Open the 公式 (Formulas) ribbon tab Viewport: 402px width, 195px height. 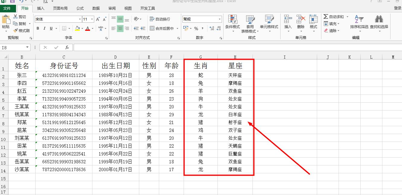click(80, 8)
